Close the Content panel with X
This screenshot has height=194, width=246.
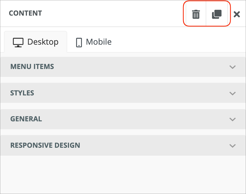pyautogui.click(x=237, y=14)
